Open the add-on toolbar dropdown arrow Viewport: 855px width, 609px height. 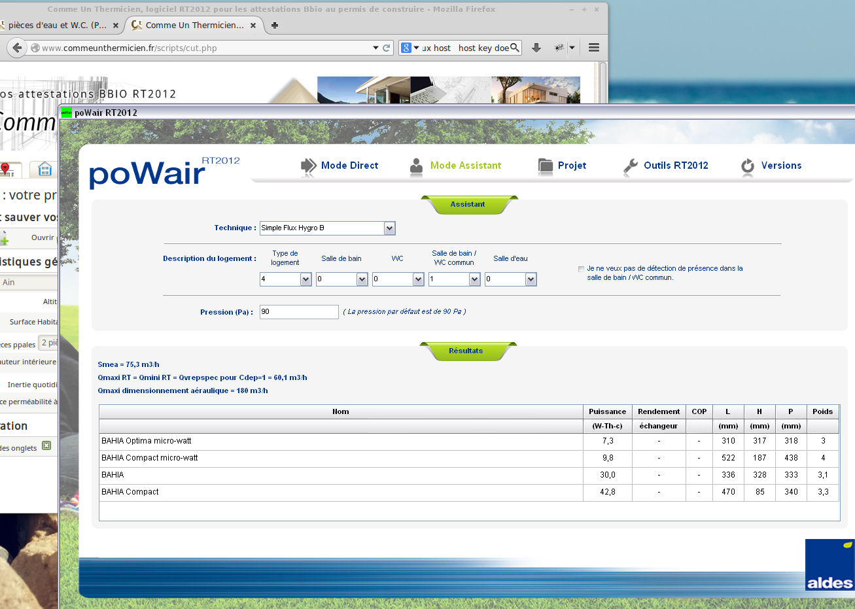click(572, 48)
